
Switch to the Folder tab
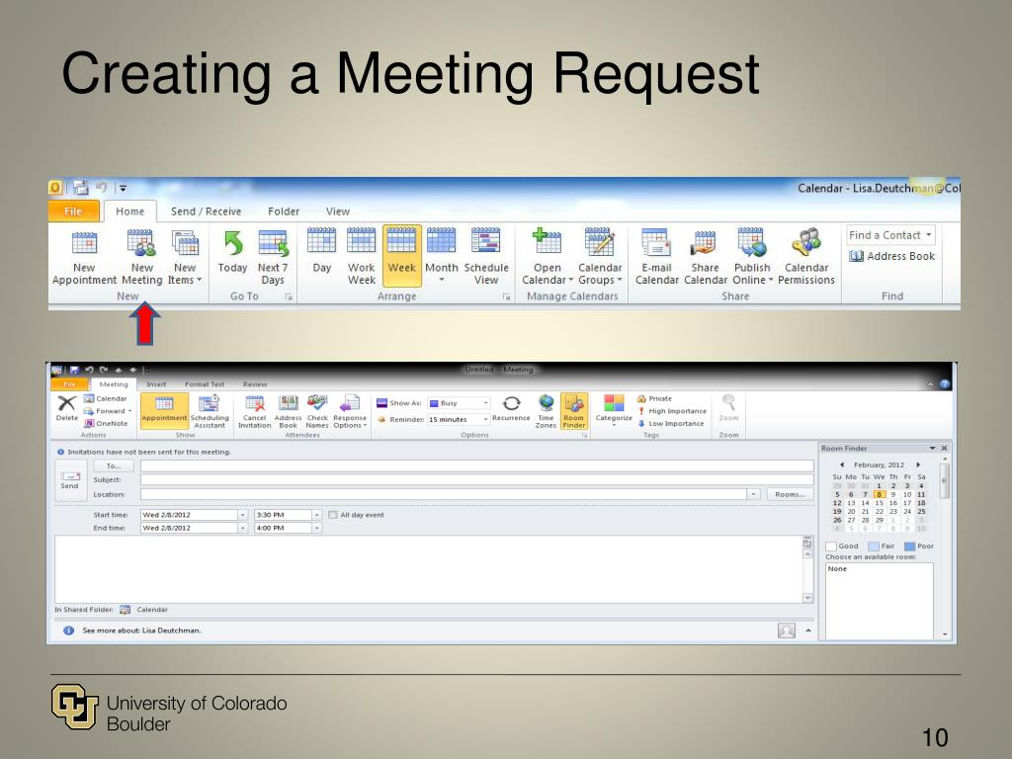[284, 211]
